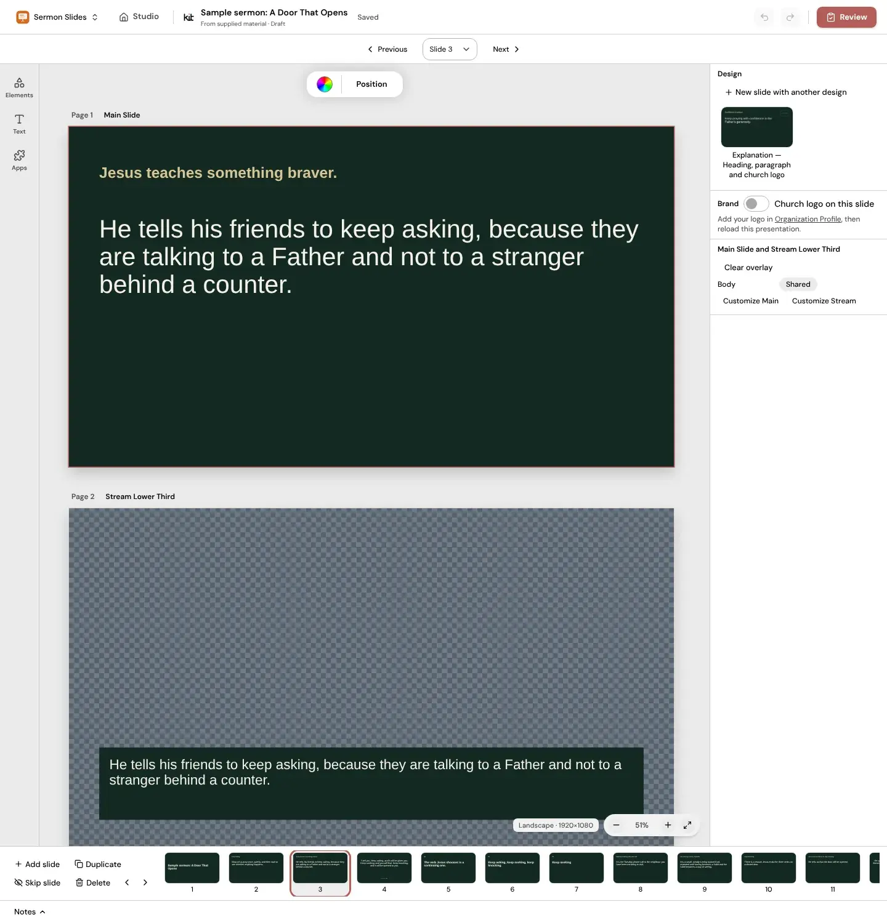Open the Sermon Slides app switcher
887x923 pixels.
[x=57, y=17]
